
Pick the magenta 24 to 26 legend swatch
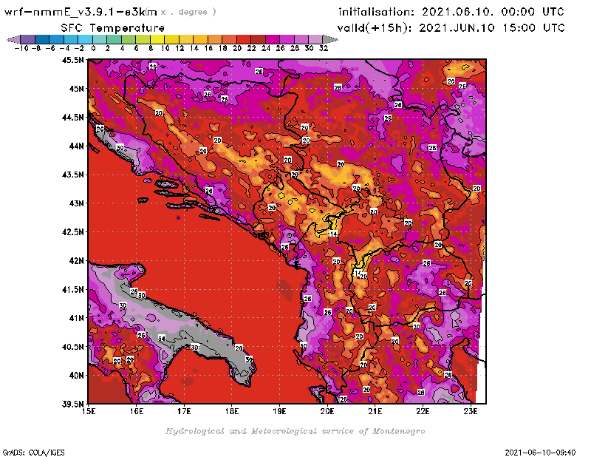pyautogui.click(x=273, y=39)
